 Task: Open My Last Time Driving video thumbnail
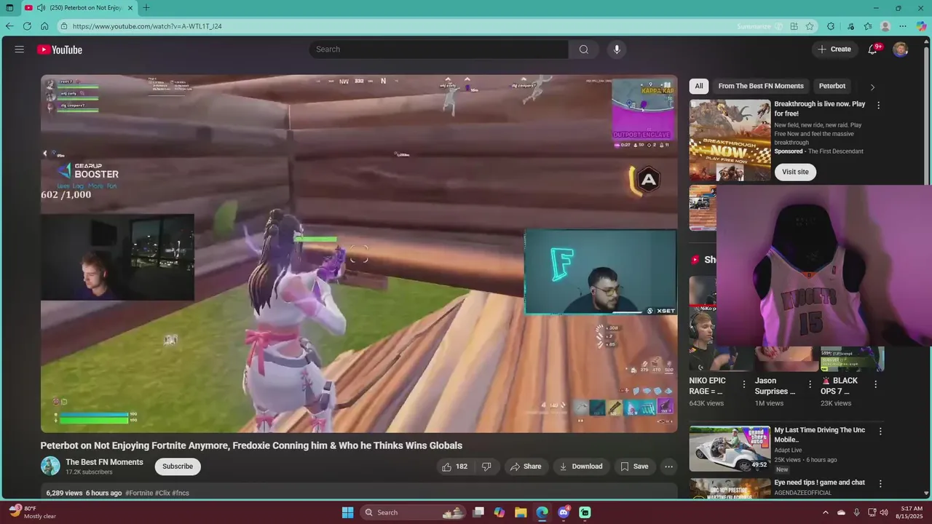tap(730, 449)
